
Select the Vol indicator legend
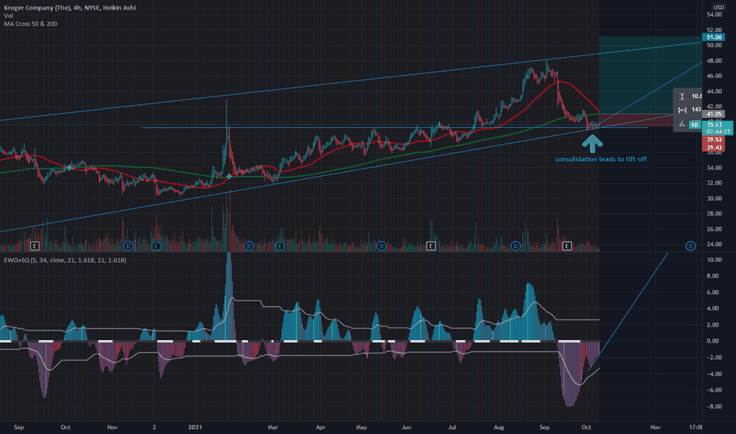tap(9, 16)
